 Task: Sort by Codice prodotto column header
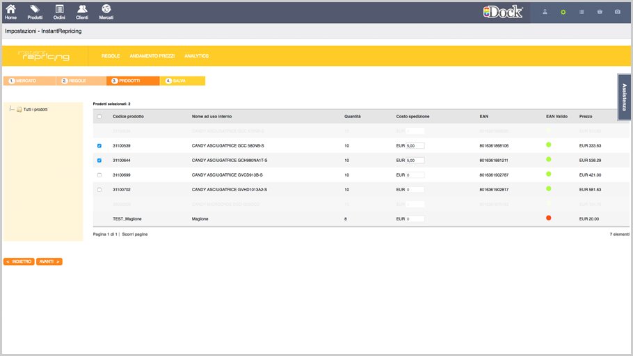click(128, 117)
